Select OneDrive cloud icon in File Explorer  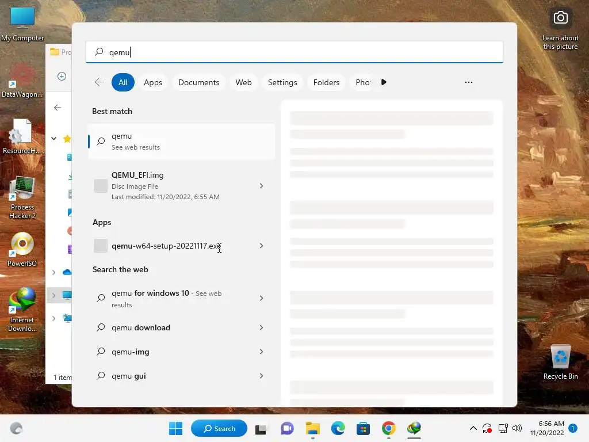coord(67,272)
